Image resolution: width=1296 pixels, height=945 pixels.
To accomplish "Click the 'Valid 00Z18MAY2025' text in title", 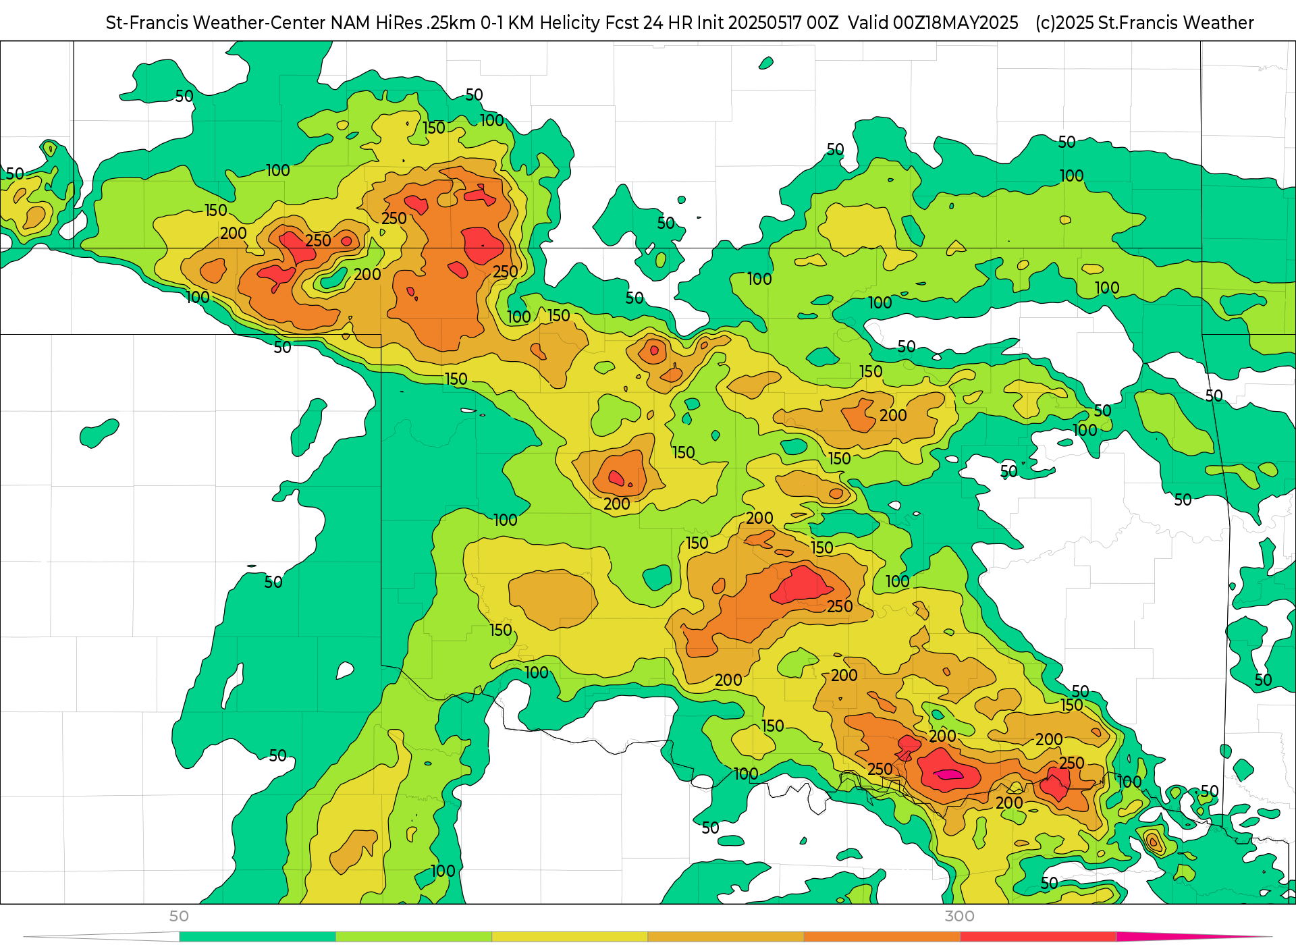I will (933, 23).
